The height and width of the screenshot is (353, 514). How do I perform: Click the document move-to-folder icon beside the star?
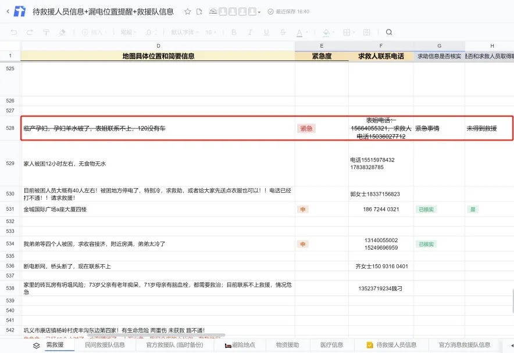[x=199, y=12]
